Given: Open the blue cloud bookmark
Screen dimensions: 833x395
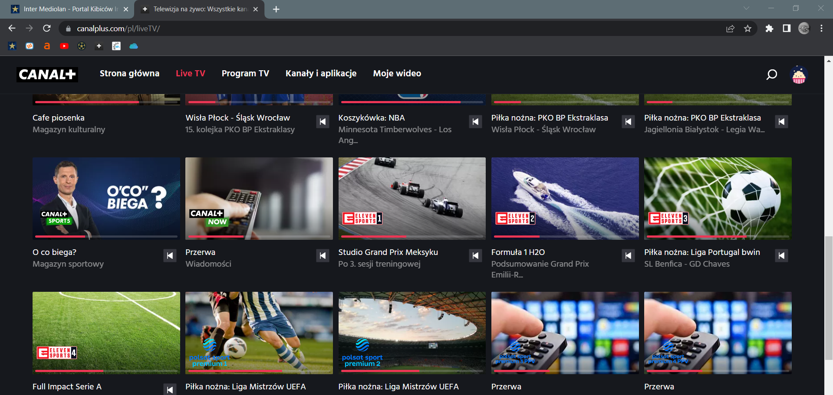Looking at the screenshot, I should click(134, 46).
